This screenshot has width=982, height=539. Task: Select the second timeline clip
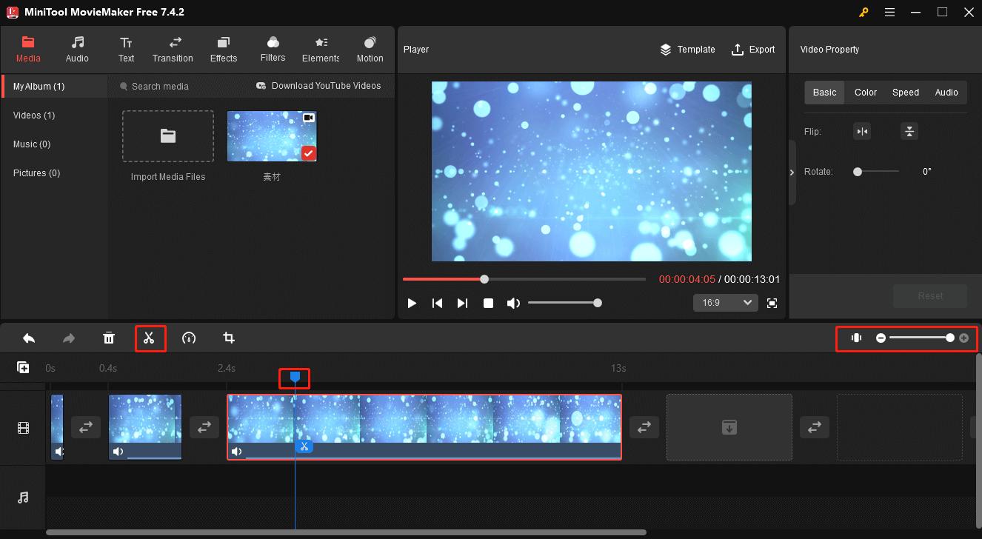coord(145,427)
